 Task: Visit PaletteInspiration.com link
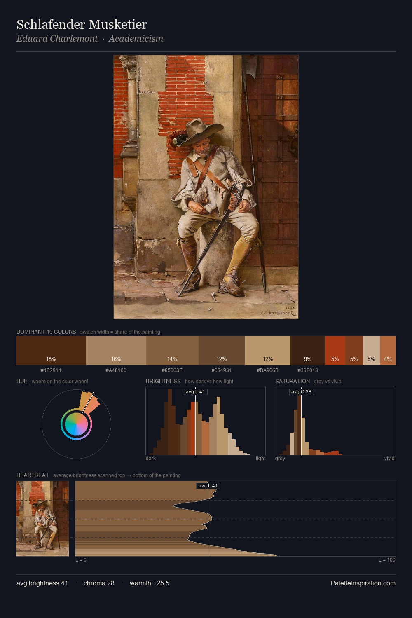(363, 583)
